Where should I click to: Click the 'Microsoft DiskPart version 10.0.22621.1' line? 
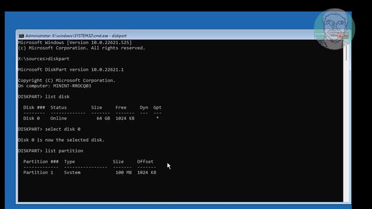71,70
